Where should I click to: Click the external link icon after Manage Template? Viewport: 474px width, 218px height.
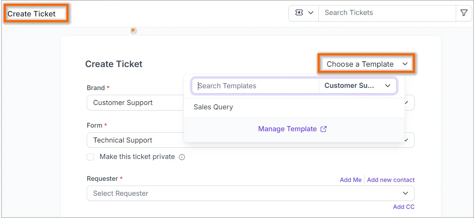[323, 129]
